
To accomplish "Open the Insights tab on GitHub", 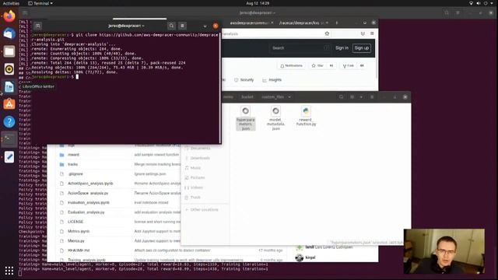I will 272,80.
